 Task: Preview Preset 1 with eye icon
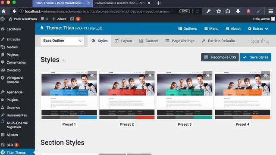[92, 76]
